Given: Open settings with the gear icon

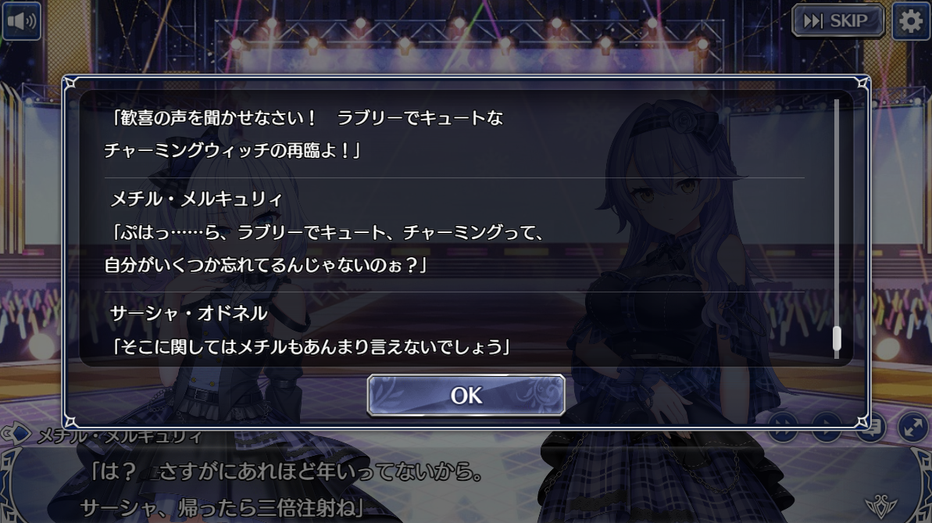Looking at the screenshot, I should 910,21.
